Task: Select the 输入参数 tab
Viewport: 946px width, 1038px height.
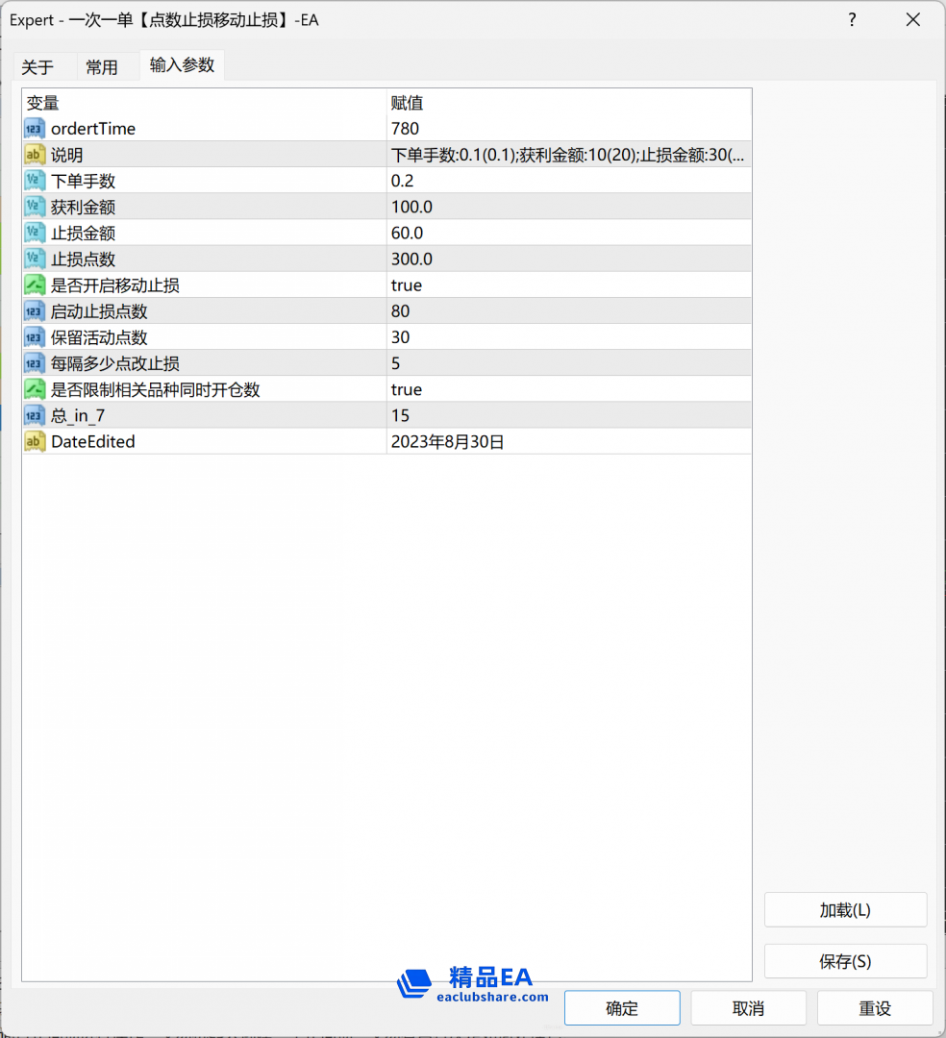Action: [x=182, y=65]
